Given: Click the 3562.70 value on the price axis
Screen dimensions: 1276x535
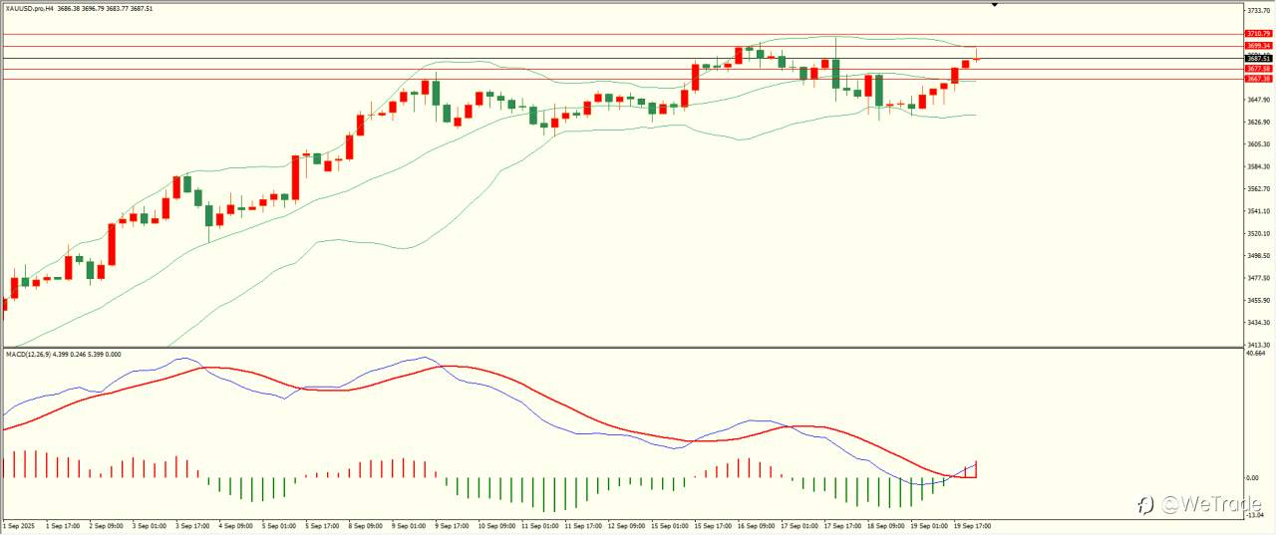Looking at the screenshot, I should click(x=1259, y=188).
